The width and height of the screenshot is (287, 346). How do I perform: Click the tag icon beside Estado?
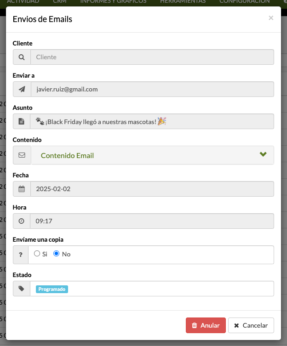(22, 289)
